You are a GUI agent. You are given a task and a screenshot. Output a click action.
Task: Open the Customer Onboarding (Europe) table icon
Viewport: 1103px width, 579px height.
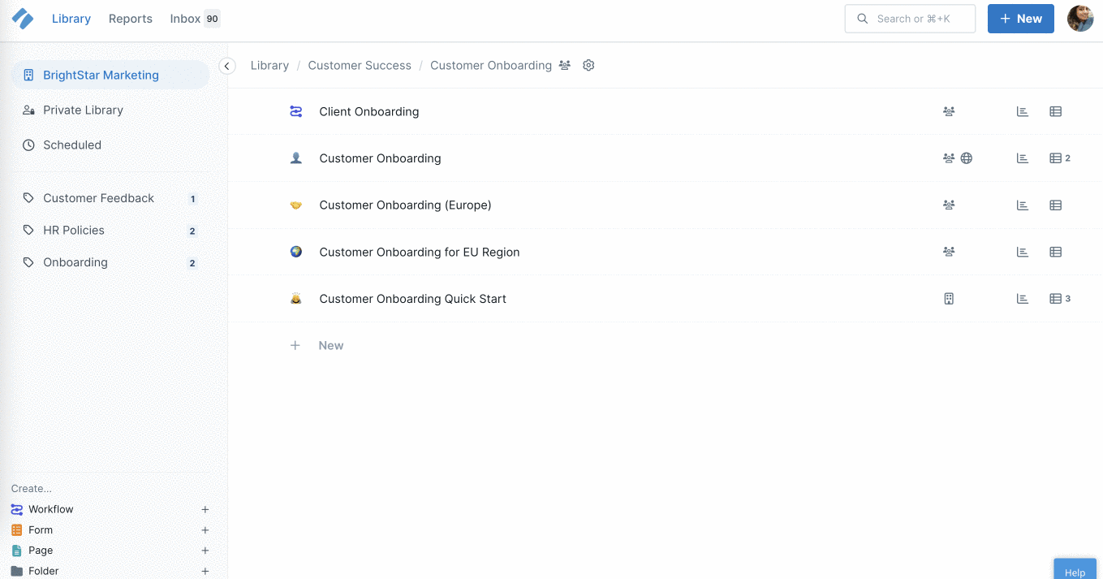click(x=1056, y=205)
